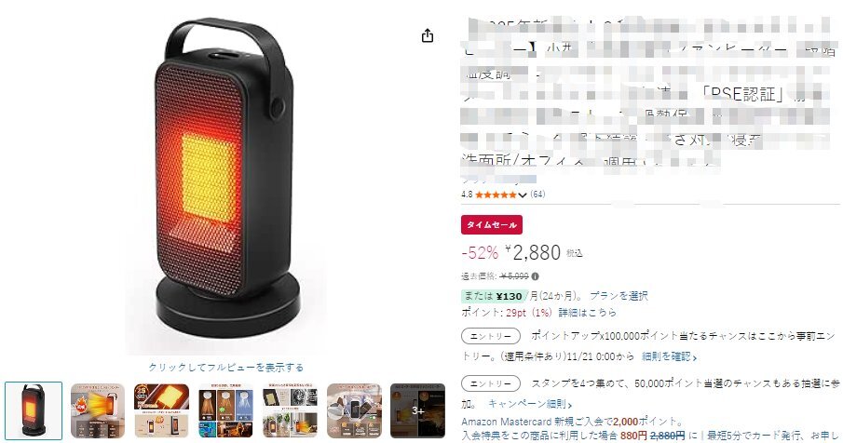Select the fifth product thumbnail
The height and width of the screenshot is (443, 843).
tap(290, 410)
